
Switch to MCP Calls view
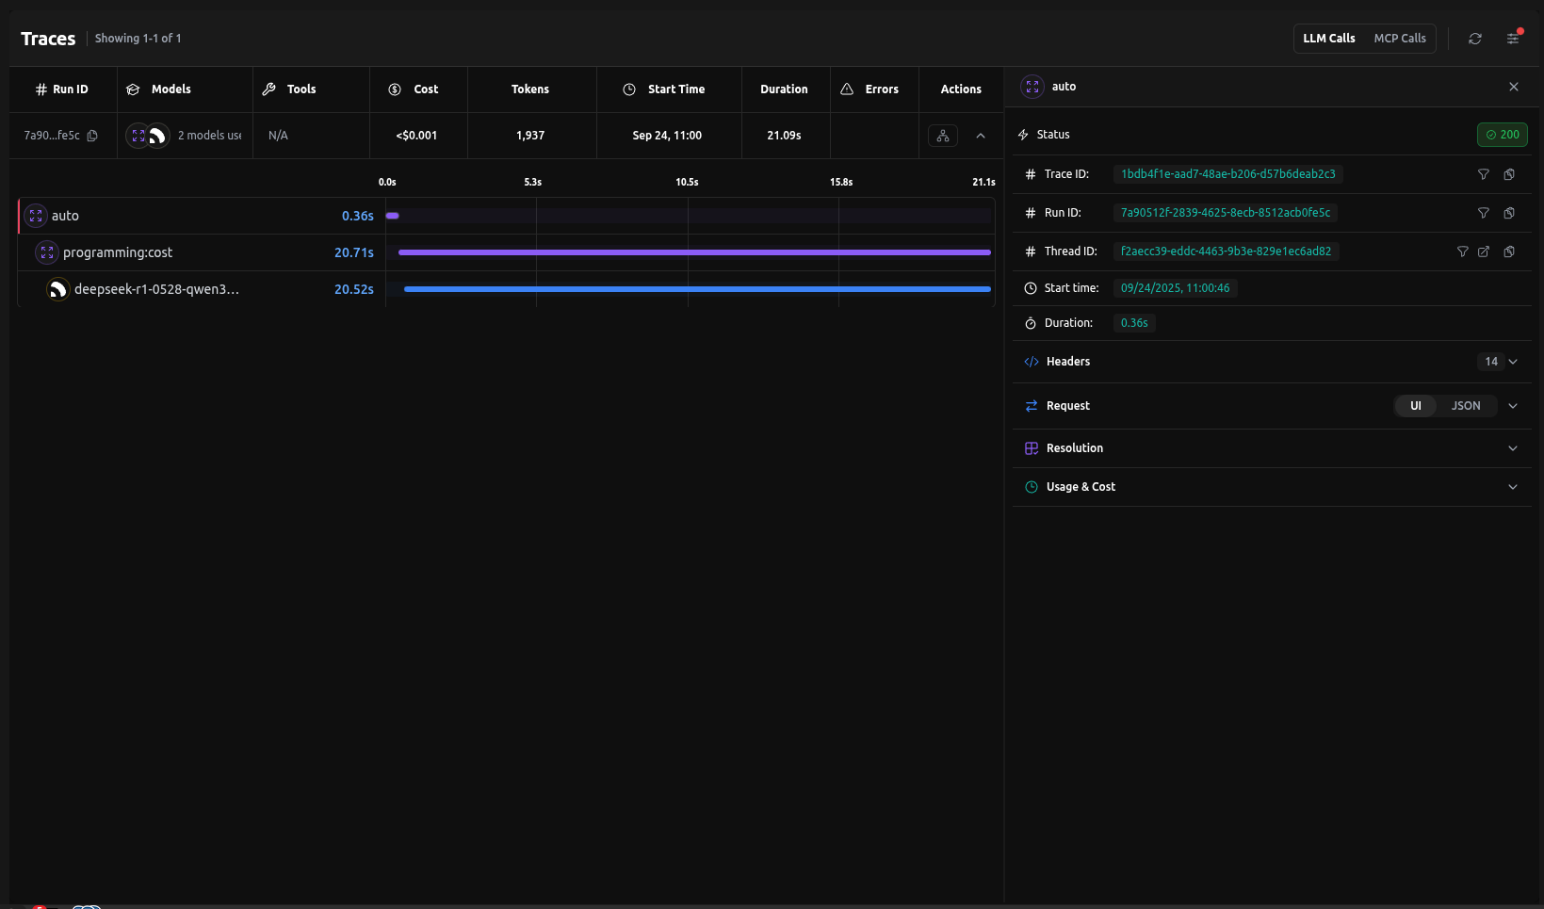pyautogui.click(x=1399, y=39)
